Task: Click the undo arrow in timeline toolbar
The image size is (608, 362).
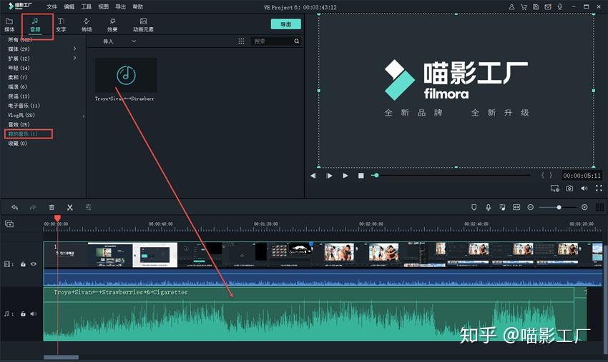Action: [x=15, y=208]
